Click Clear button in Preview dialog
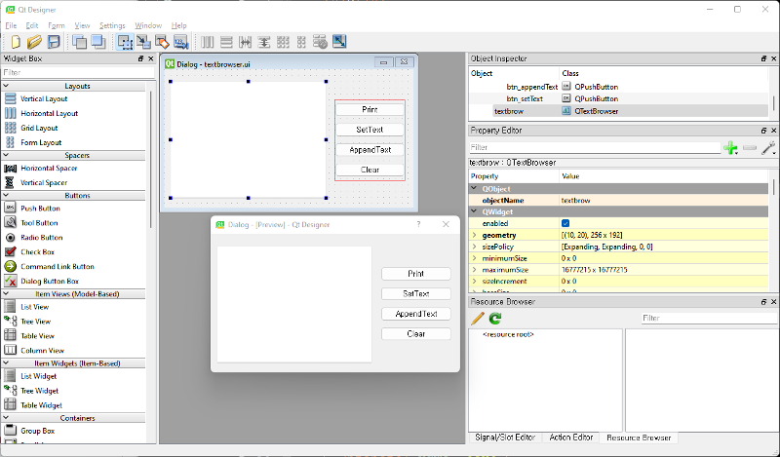This screenshot has width=780, height=457. coord(416,334)
